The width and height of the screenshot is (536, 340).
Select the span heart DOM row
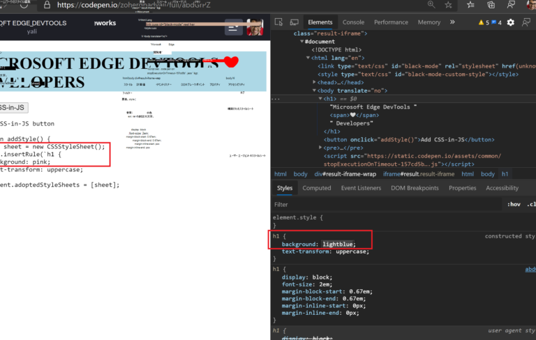[354, 115]
